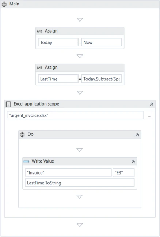Click the Write Value activity icon
The image size is (160, 237).
tap(26, 161)
